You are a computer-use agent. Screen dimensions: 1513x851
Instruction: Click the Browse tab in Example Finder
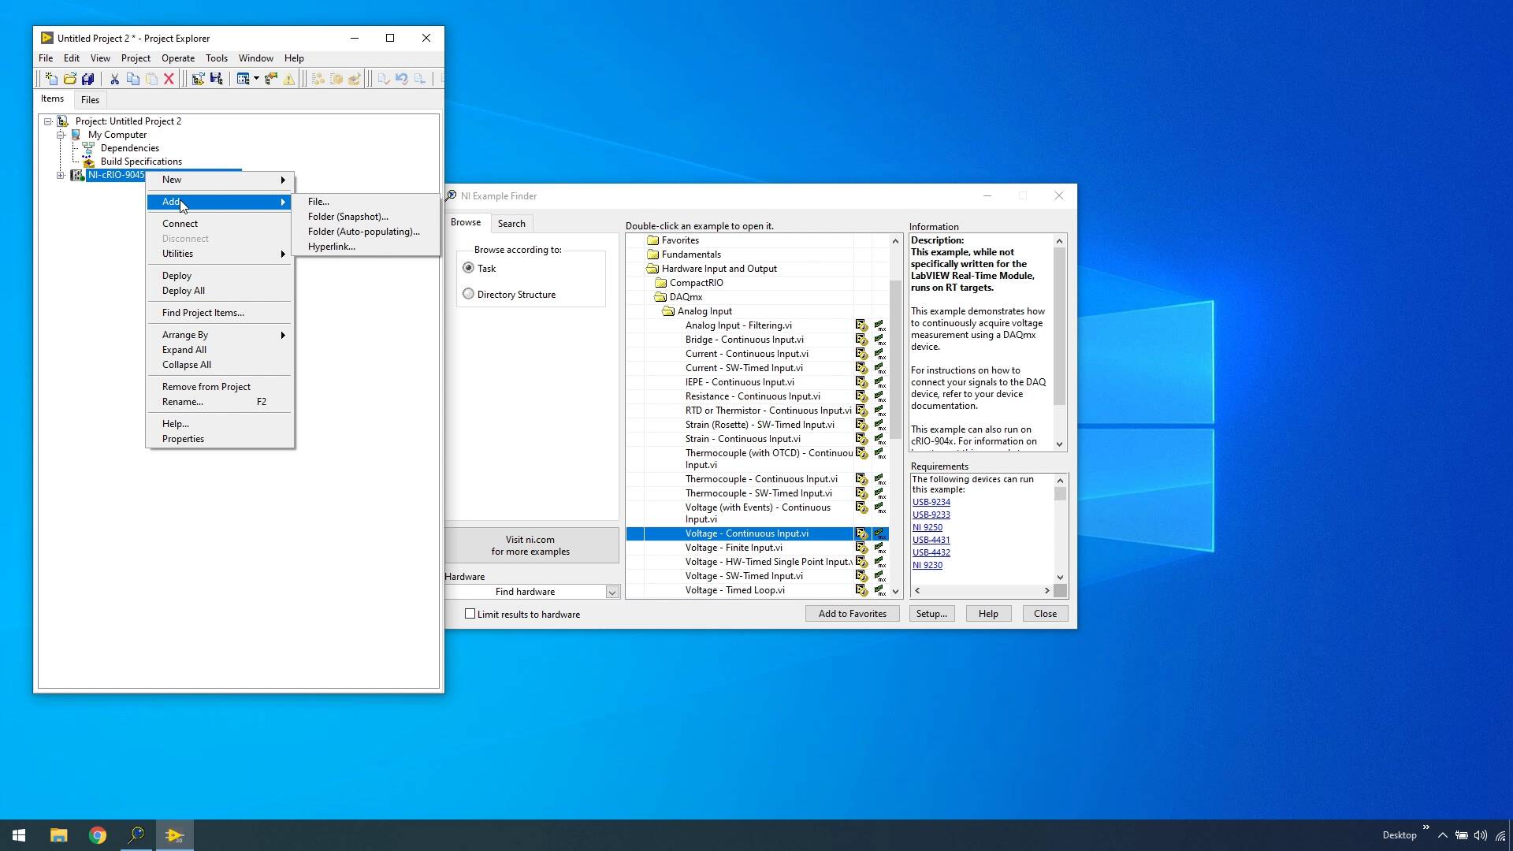[466, 222]
